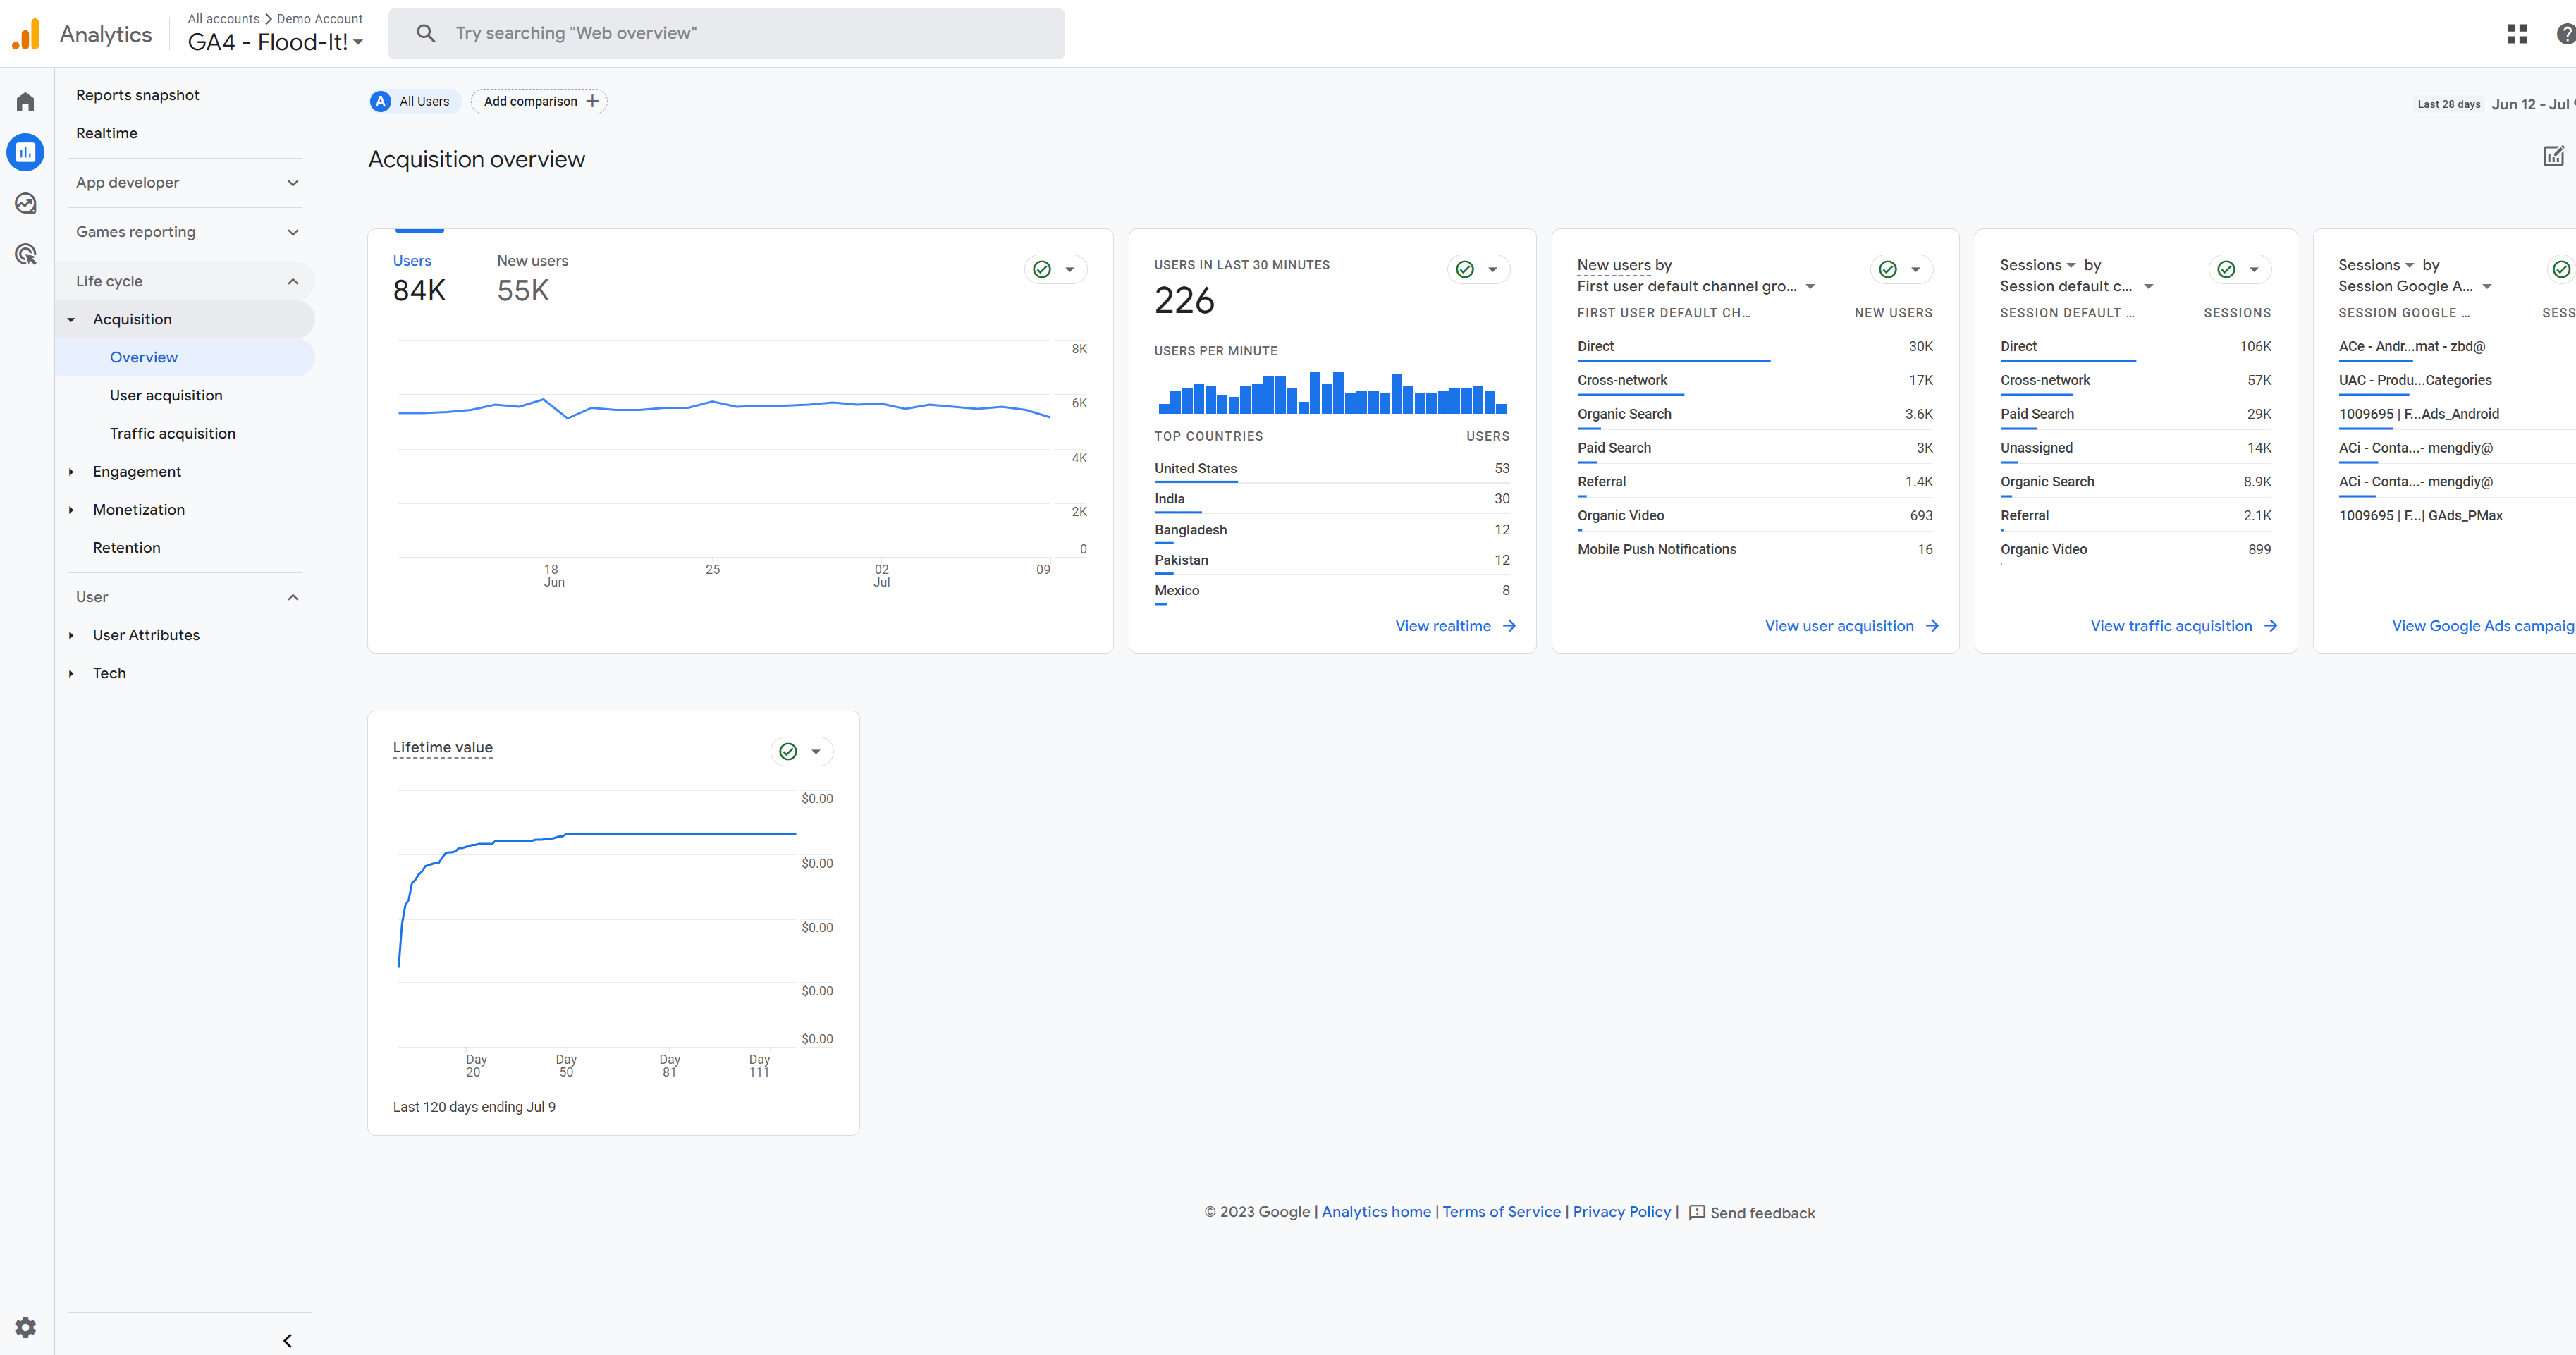Viewport: 2576px width, 1355px height.
Task: Click the customize report pencil icon
Action: click(2553, 156)
